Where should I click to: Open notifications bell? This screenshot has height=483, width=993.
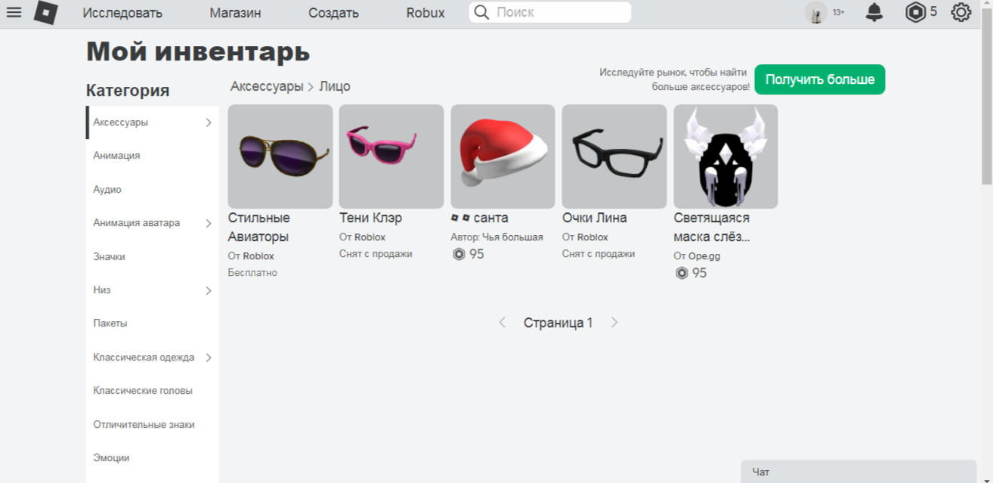click(x=874, y=12)
